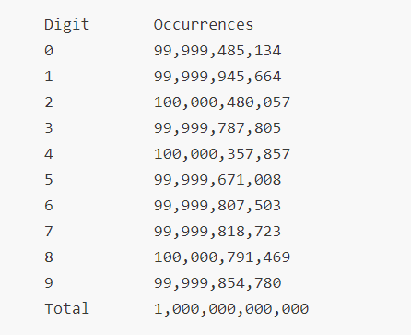Select digit 6 in the Digit column
Image resolution: width=411 pixels, height=335 pixels.
coord(49,206)
